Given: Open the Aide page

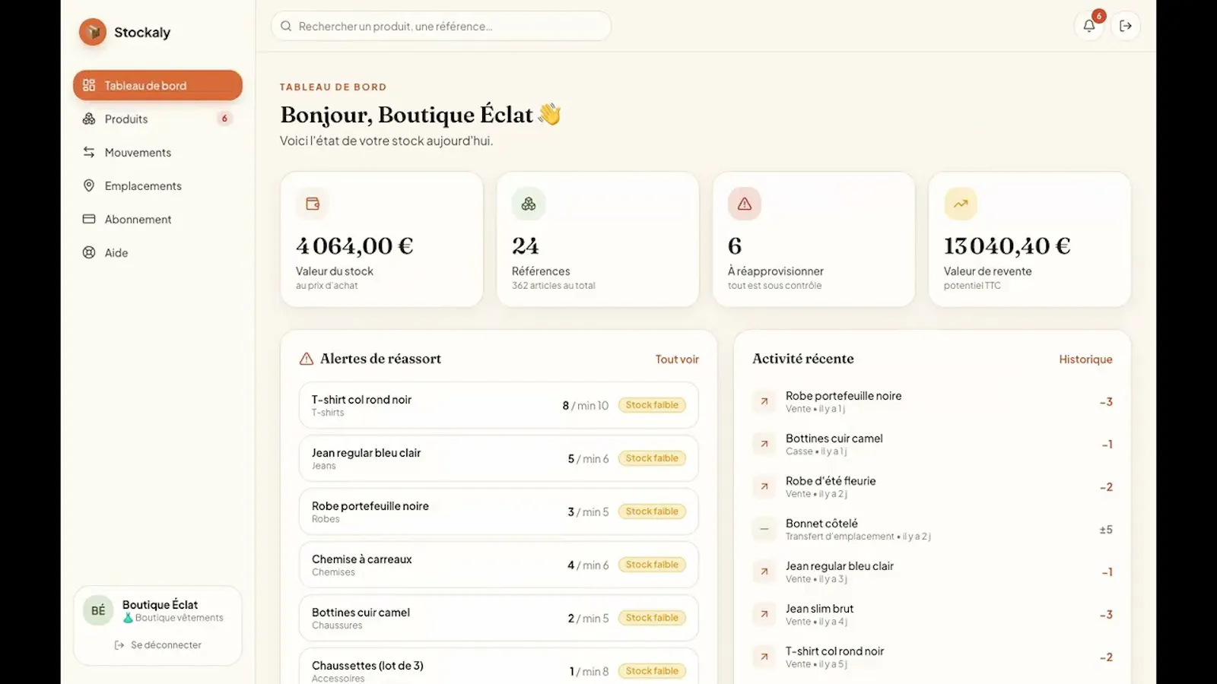Looking at the screenshot, I should coord(157,252).
